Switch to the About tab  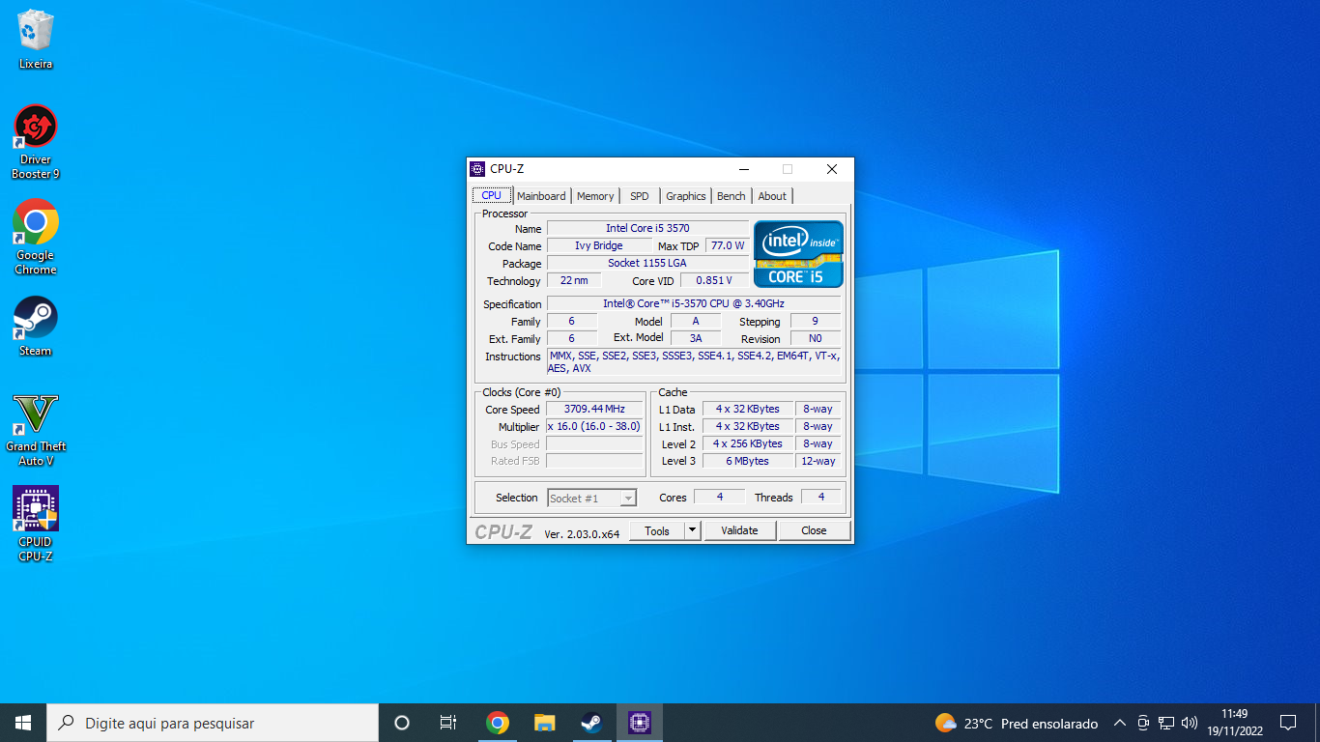(772, 196)
